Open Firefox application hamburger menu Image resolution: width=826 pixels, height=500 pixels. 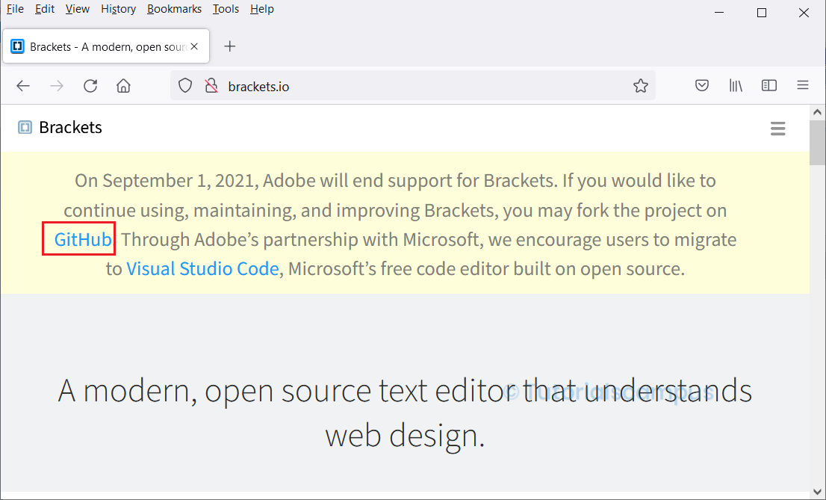tap(803, 85)
